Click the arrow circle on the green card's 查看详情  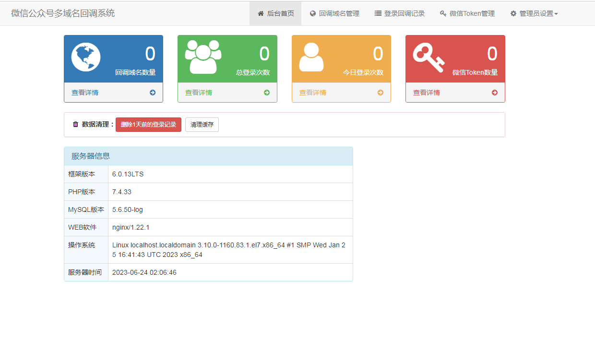pyautogui.click(x=266, y=92)
